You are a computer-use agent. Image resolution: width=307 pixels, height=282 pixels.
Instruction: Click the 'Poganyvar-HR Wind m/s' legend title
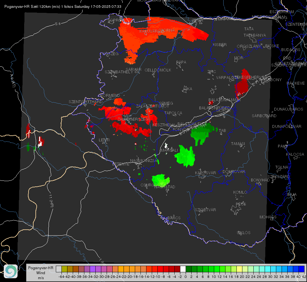pos(41,273)
